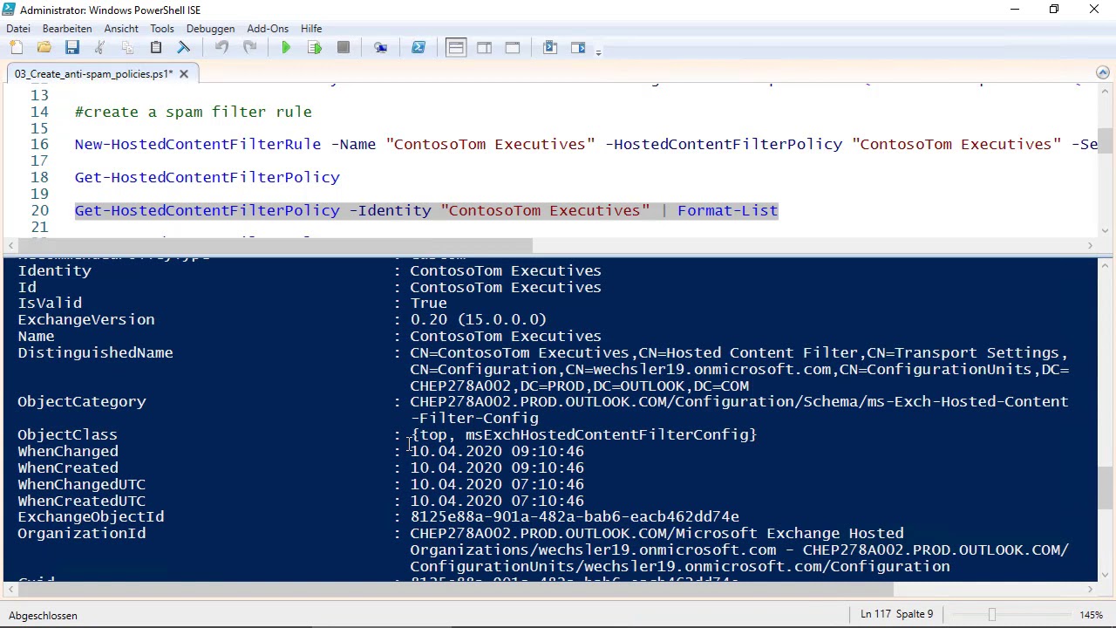Viewport: 1116px width, 628px height.
Task: Open the Bearbeiten menu
Action: [x=67, y=29]
